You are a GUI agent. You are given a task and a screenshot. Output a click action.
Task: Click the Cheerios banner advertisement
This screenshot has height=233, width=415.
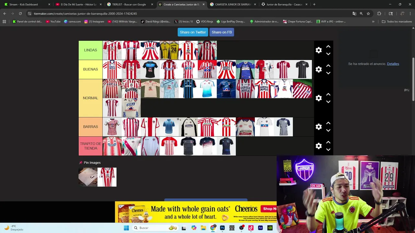click(x=196, y=212)
